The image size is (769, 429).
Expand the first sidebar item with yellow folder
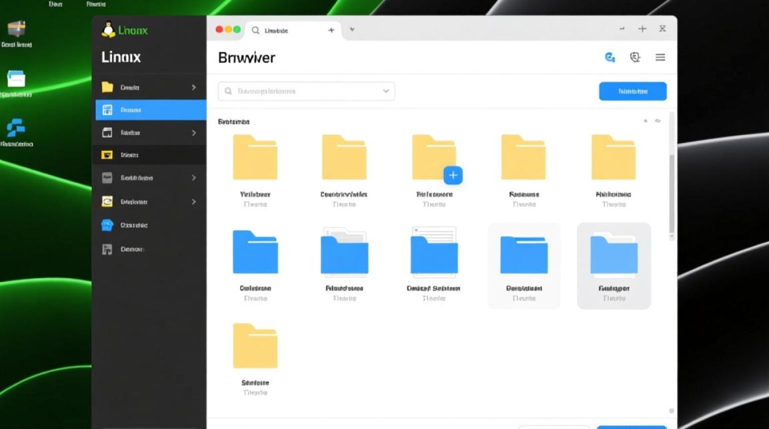[193, 88]
